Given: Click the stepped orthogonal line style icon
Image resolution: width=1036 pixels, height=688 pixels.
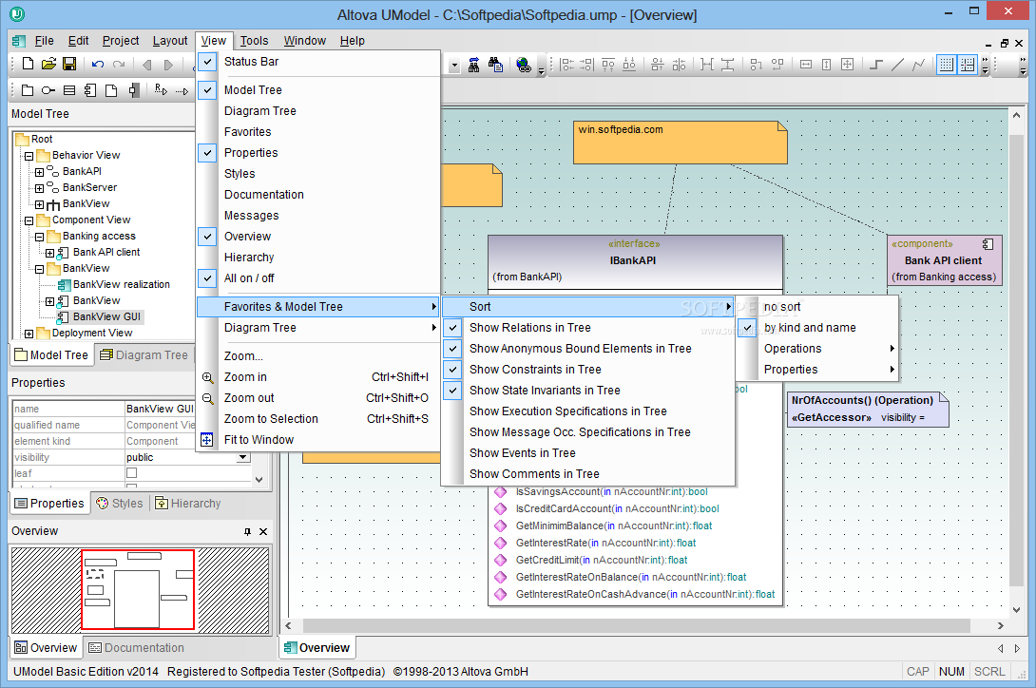Looking at the screenshot, I should 876,64.
